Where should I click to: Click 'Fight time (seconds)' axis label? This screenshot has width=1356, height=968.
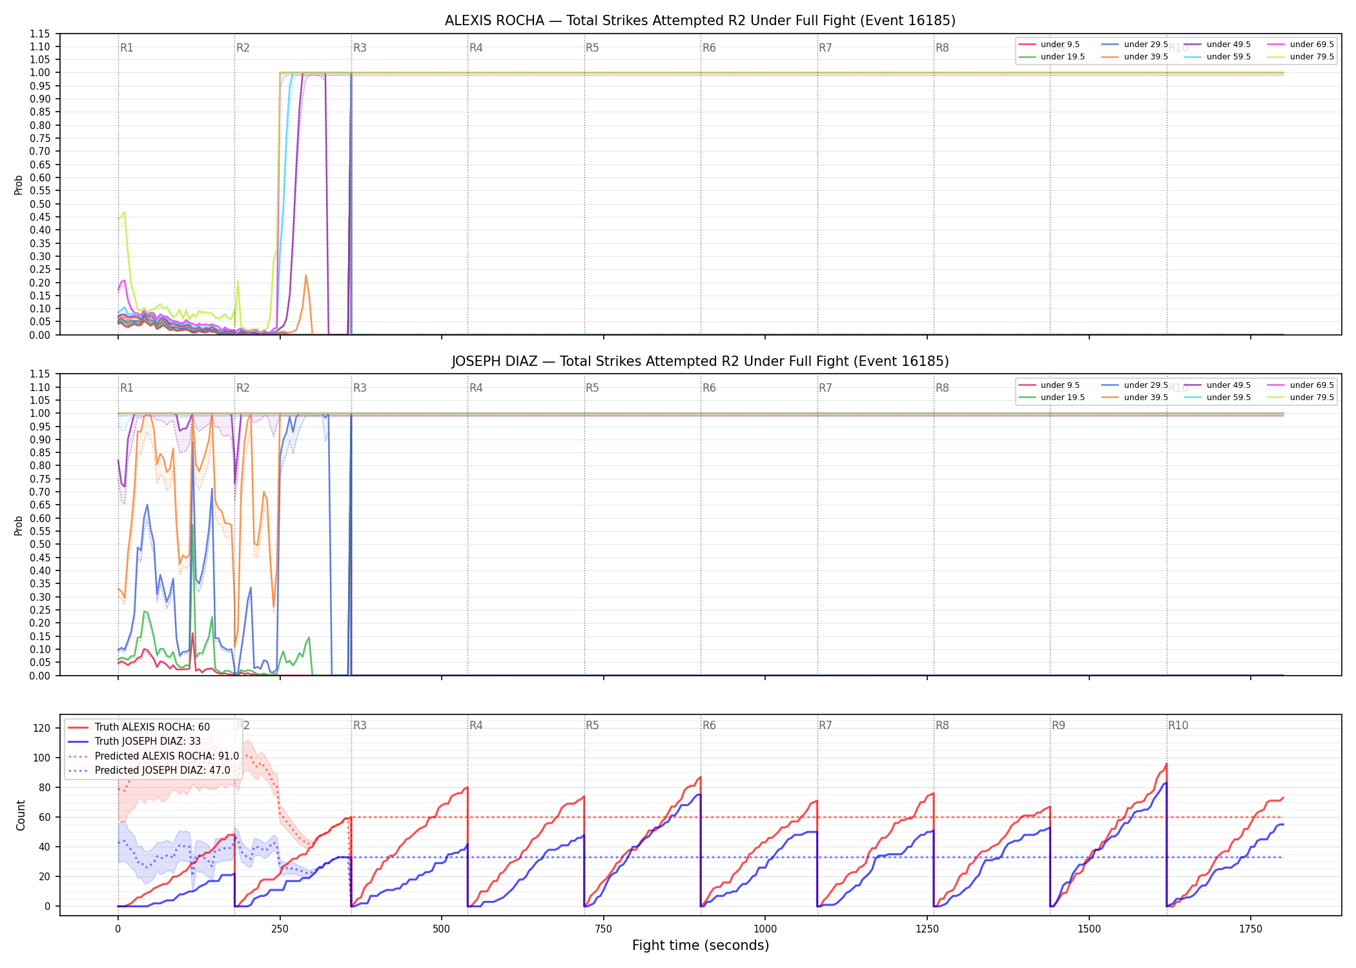(701, 945)
